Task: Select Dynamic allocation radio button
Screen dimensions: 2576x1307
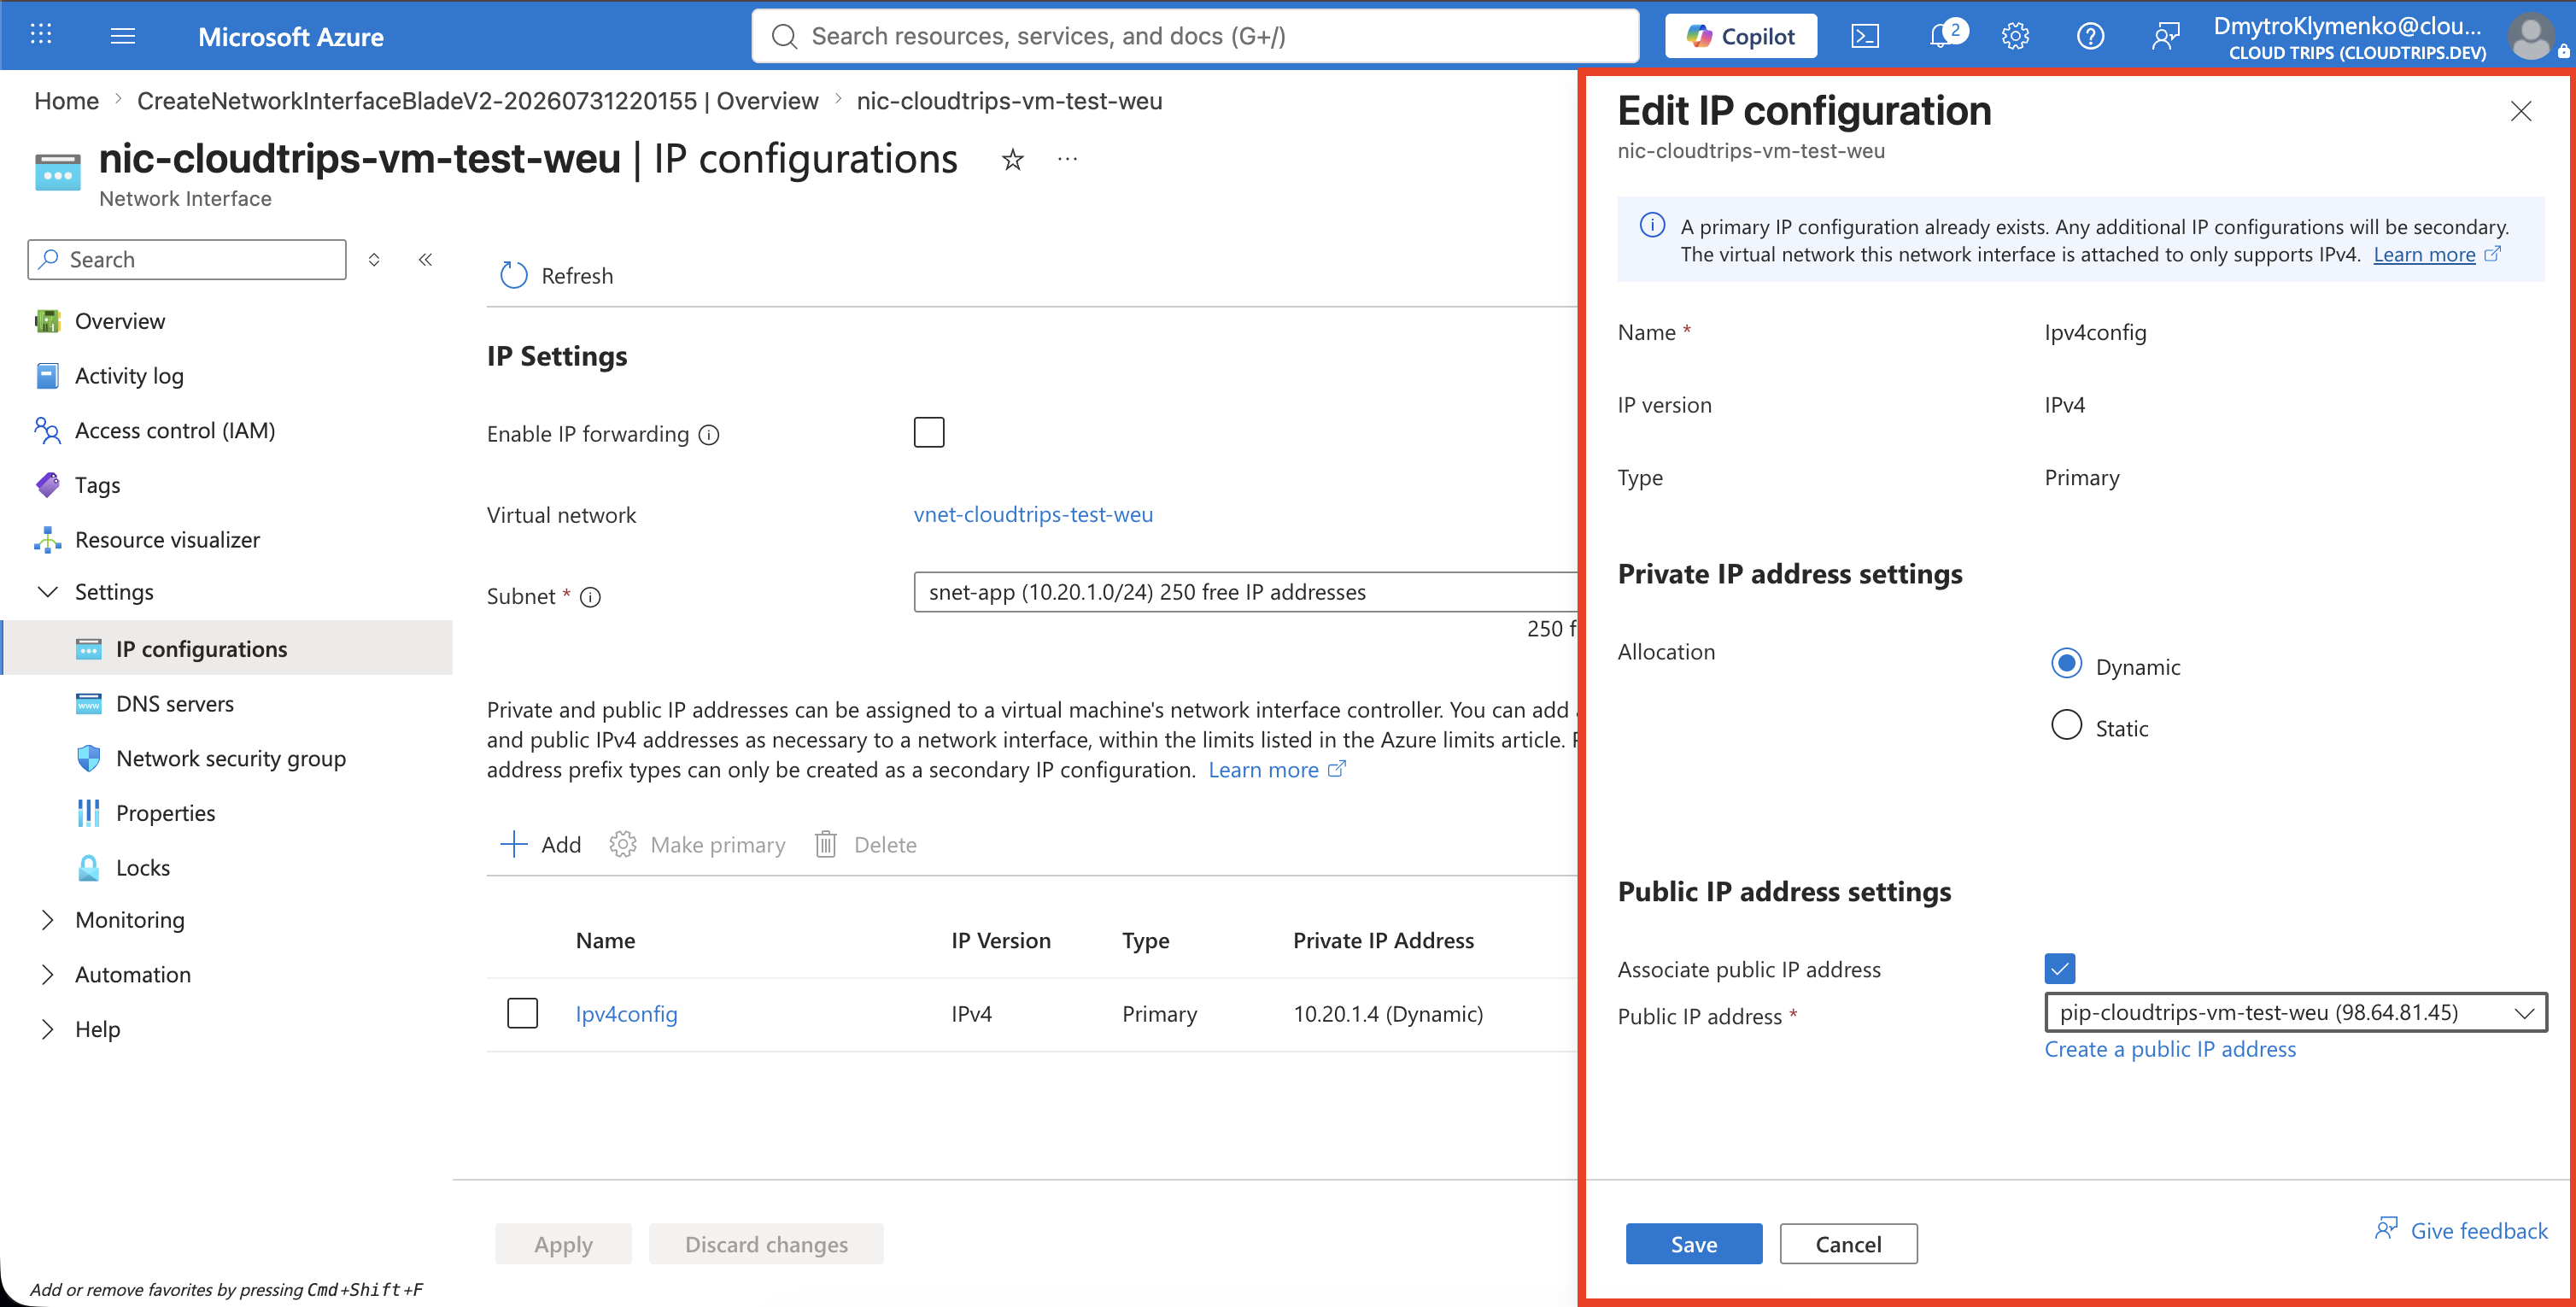Action: [2066, 664]
